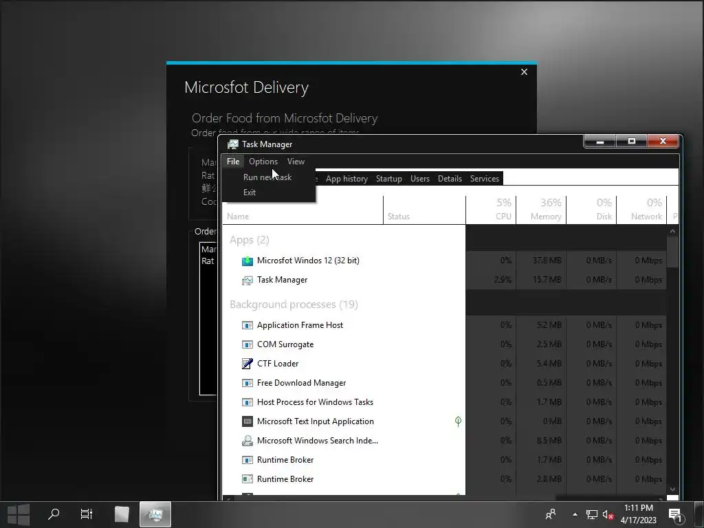Select the Microsfot Windos 12 (32 bit) row

pyautogui.click(x=445, y=261)
